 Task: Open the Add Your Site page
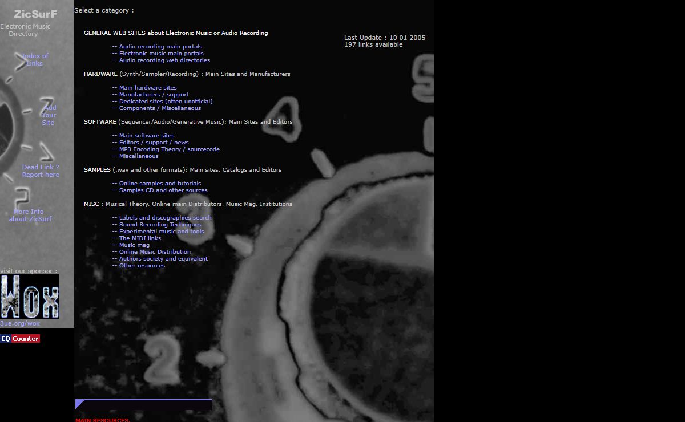(x=49, y=115)
